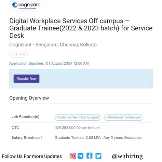Click the job title heading
Screen dimensions: 162x162
(81, 28)
